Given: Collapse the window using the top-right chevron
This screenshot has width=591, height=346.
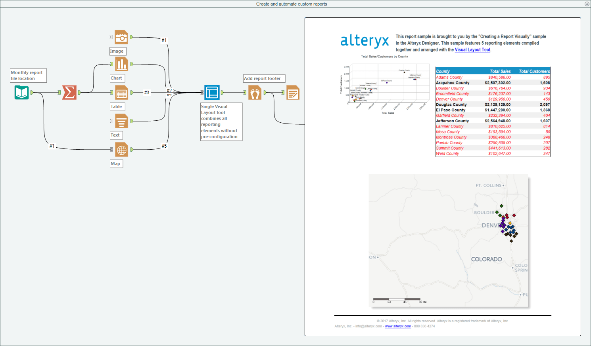Looking at the screenshot, I should click(586, 4).
